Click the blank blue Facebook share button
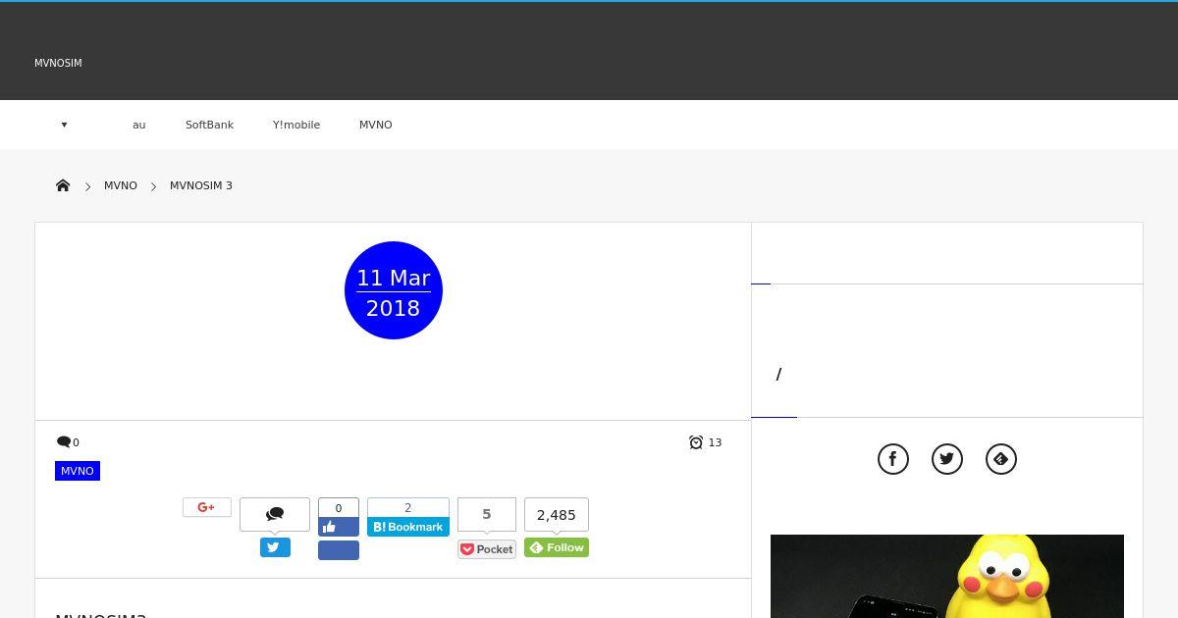The height and width of the screenshot is (618, 1178). [339, 550]
